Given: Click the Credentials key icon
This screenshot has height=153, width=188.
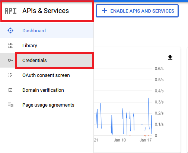Looking at the screenshot, I should [x=10, y=60].
